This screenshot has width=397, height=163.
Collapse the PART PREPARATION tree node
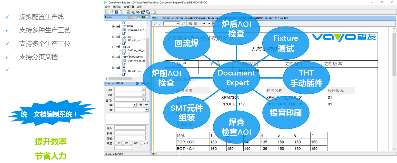tap(113, 57)
